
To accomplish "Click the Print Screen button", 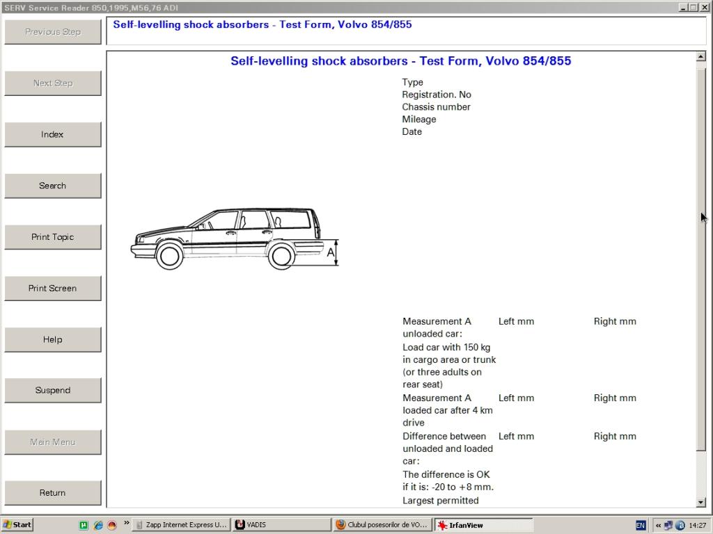I will click(53, 288).
